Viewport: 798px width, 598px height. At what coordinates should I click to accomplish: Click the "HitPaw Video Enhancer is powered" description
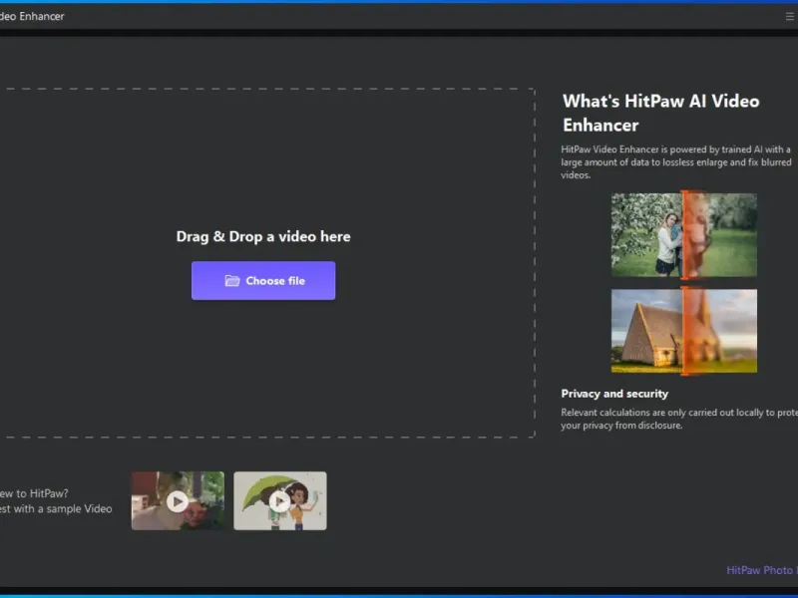coord(676,162)
